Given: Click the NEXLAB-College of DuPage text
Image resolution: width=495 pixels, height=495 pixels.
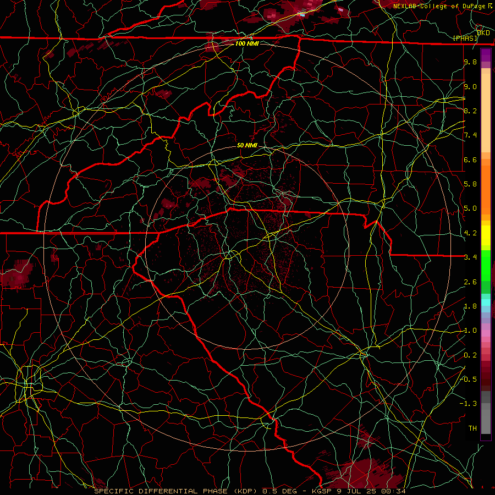Looking at the screenshot, I should click(439, 6).
